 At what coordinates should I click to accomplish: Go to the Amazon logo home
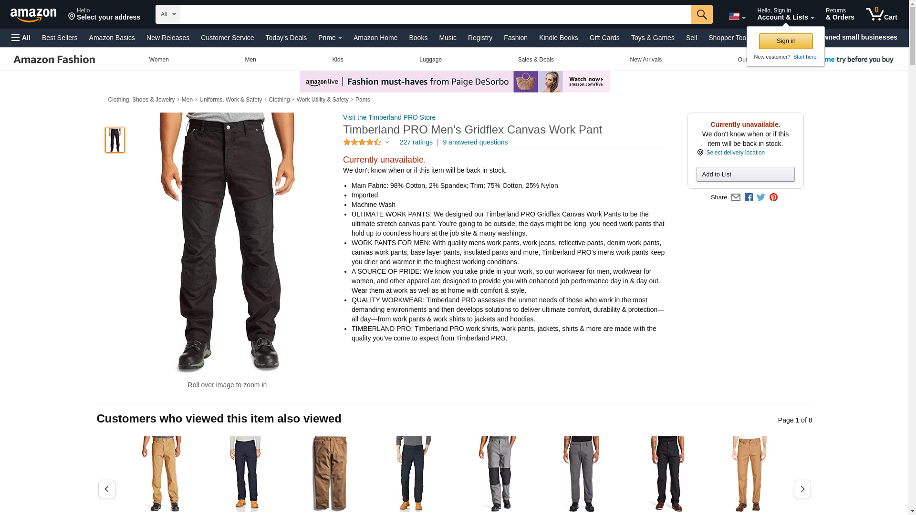click(x=33, y=15)
